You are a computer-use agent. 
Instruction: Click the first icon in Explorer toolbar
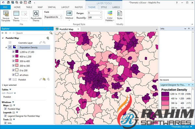coord(2,33)
